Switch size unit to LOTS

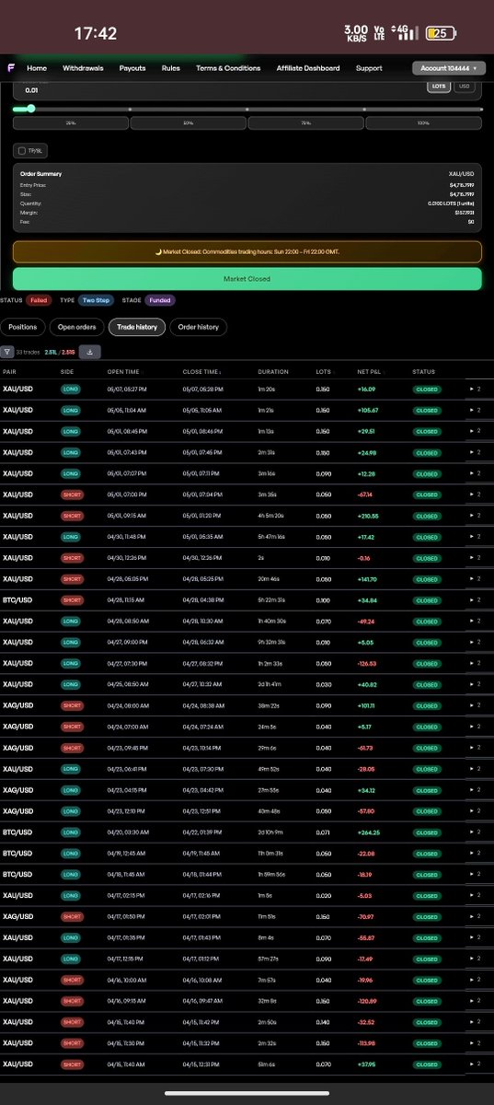[440, 87]
